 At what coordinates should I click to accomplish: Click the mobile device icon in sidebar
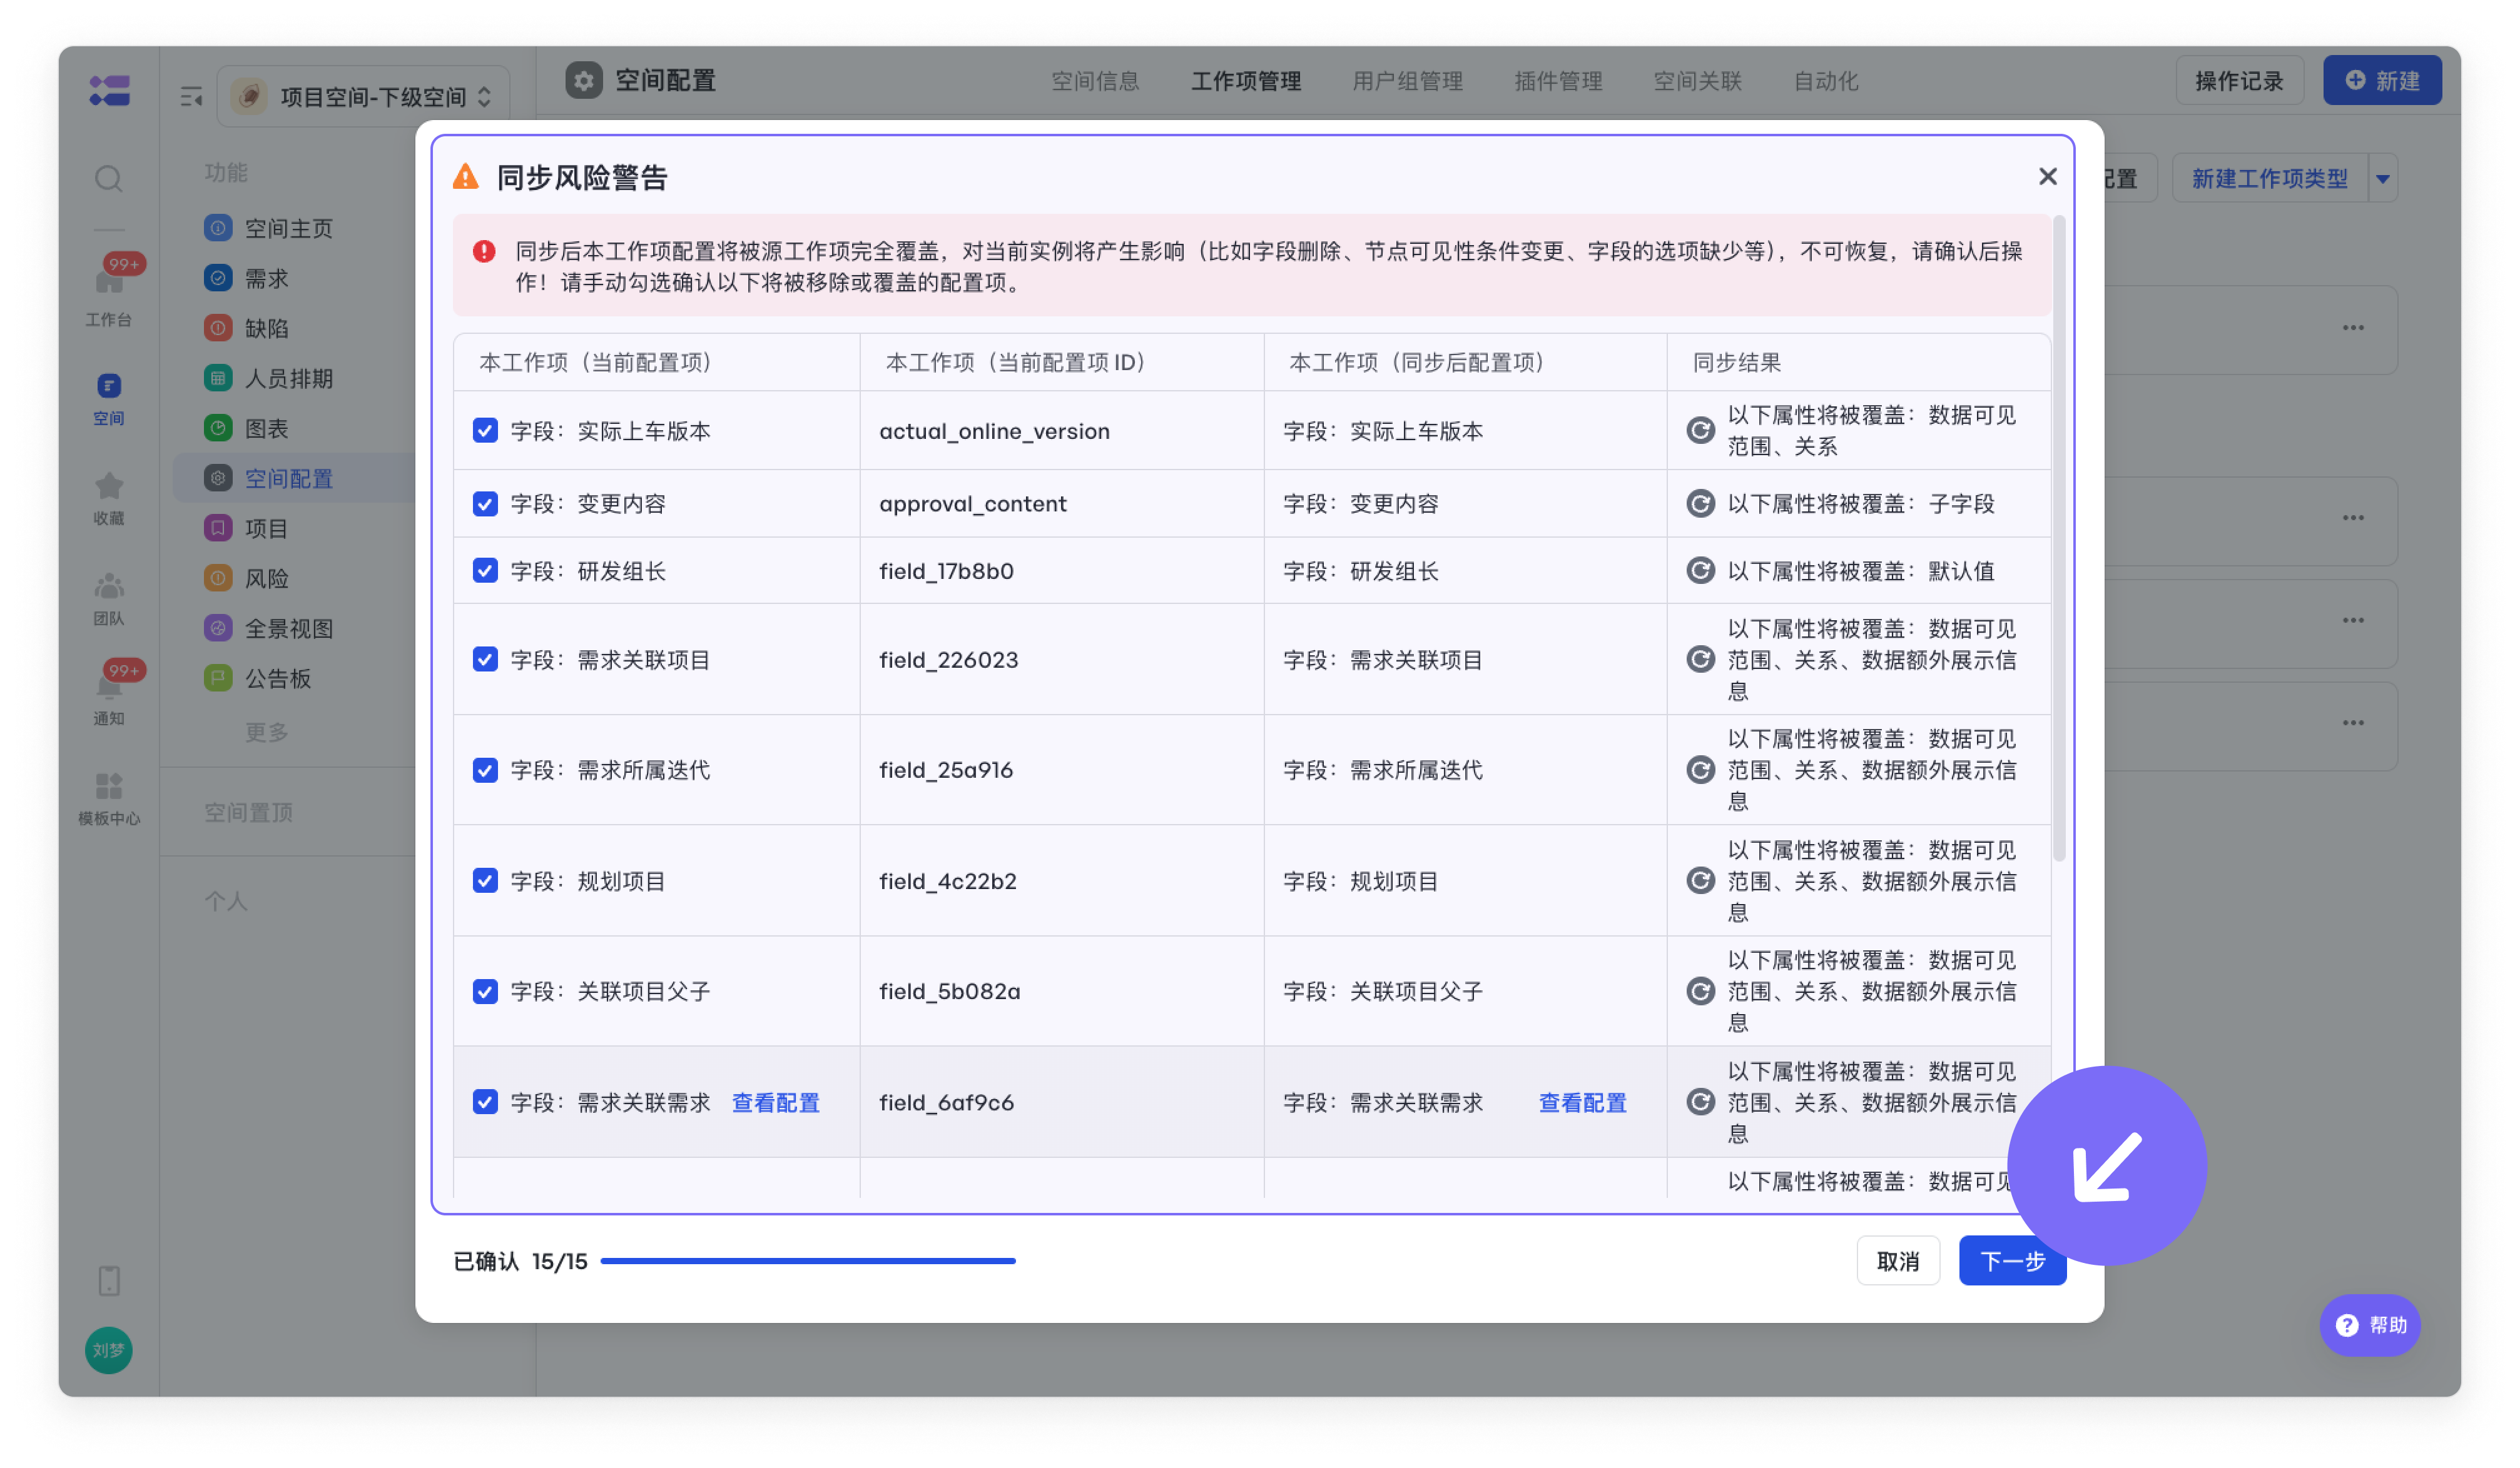pyautogui.click(x=109, y=1280)
